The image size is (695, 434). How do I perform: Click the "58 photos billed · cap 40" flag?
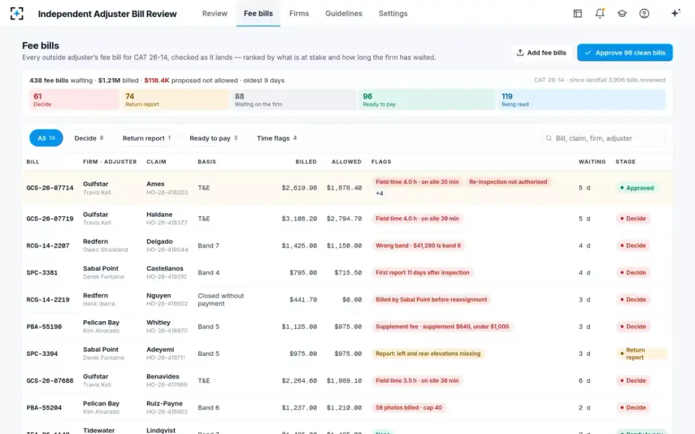click(x=409, y=408)
